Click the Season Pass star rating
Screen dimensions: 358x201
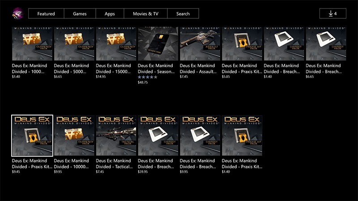[x=148, y=77]
